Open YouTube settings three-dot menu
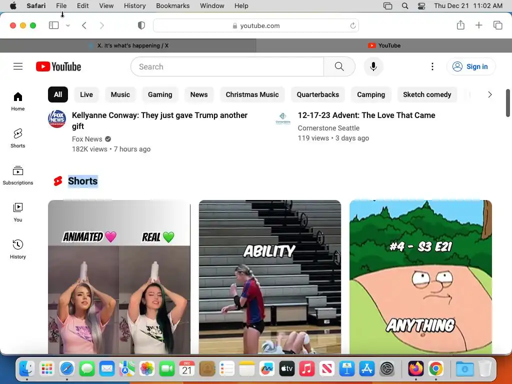512x384 pixels. point(432,66)
